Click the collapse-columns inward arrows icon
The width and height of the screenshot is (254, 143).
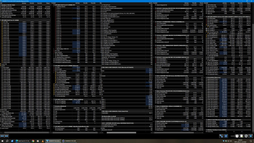(x=6, y=136)
